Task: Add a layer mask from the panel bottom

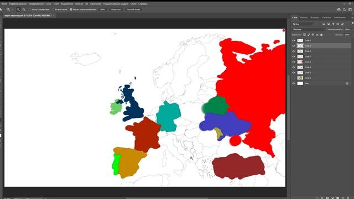Action: [327, 198]
